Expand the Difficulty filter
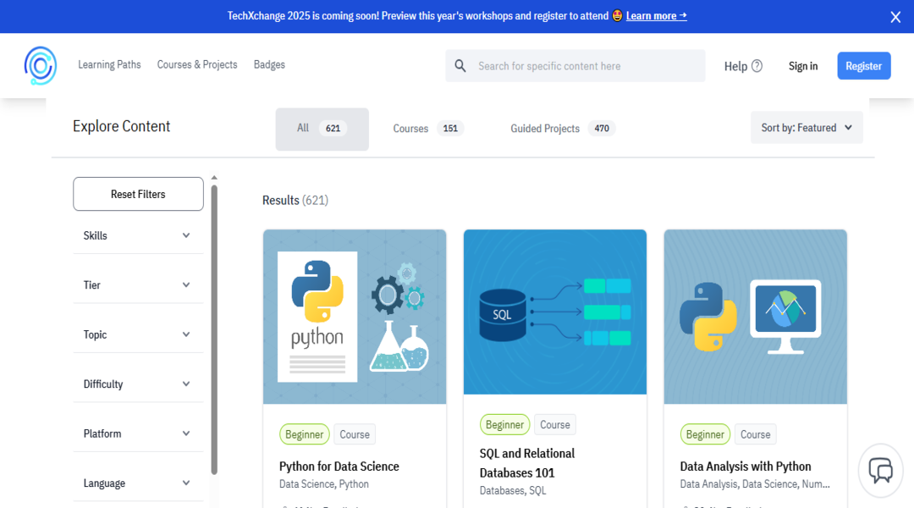 138,384
